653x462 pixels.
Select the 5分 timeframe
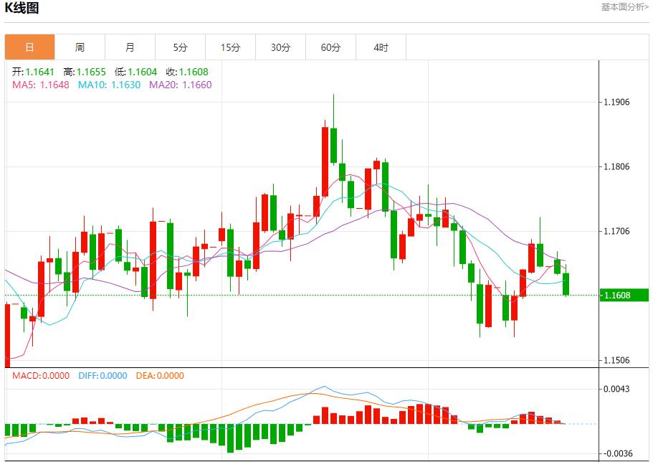[180, 46]
